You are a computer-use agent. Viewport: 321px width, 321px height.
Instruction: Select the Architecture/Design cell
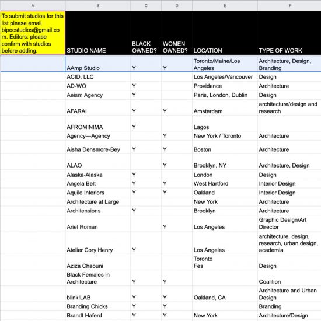click(x=289, y=316)
